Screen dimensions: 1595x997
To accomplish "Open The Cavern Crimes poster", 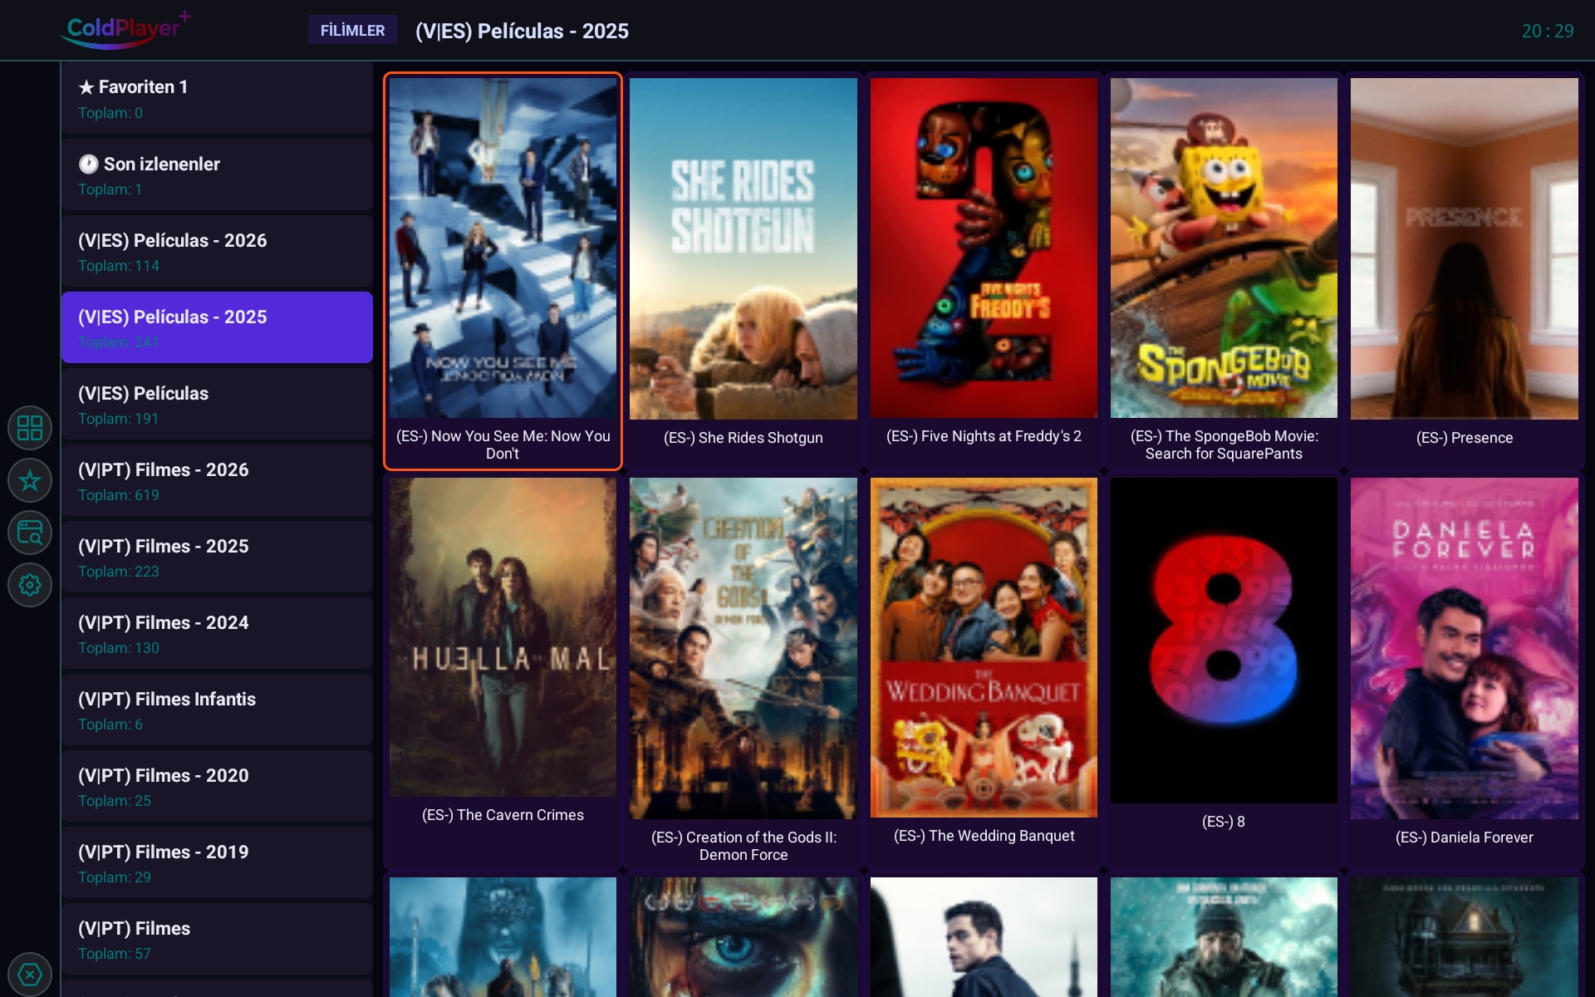I will [503, 637].
